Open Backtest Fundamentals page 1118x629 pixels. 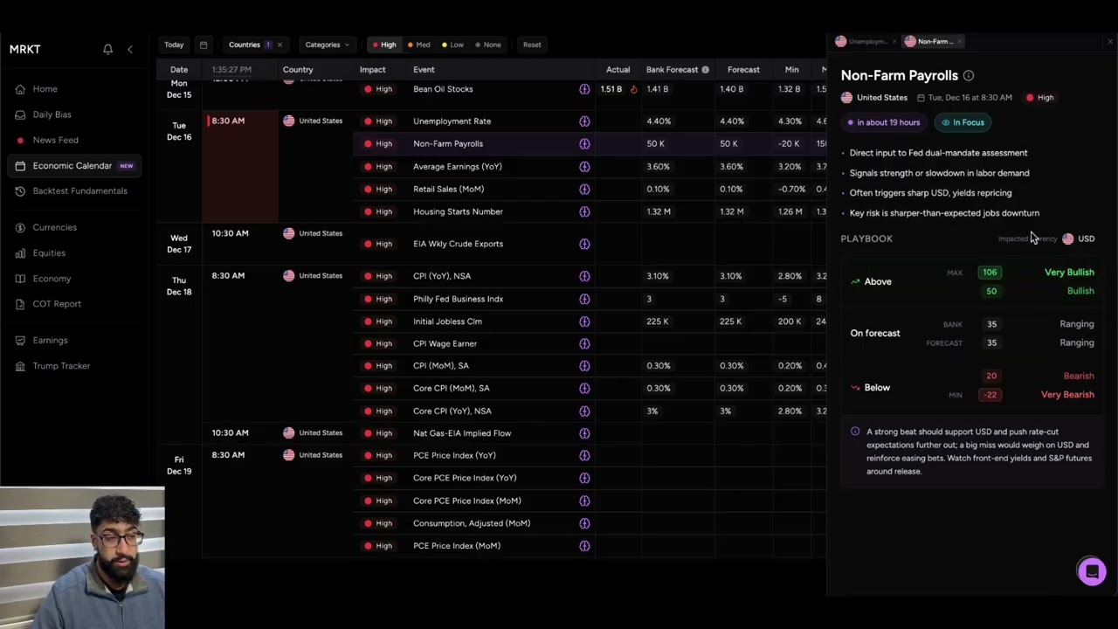[79, 190]
